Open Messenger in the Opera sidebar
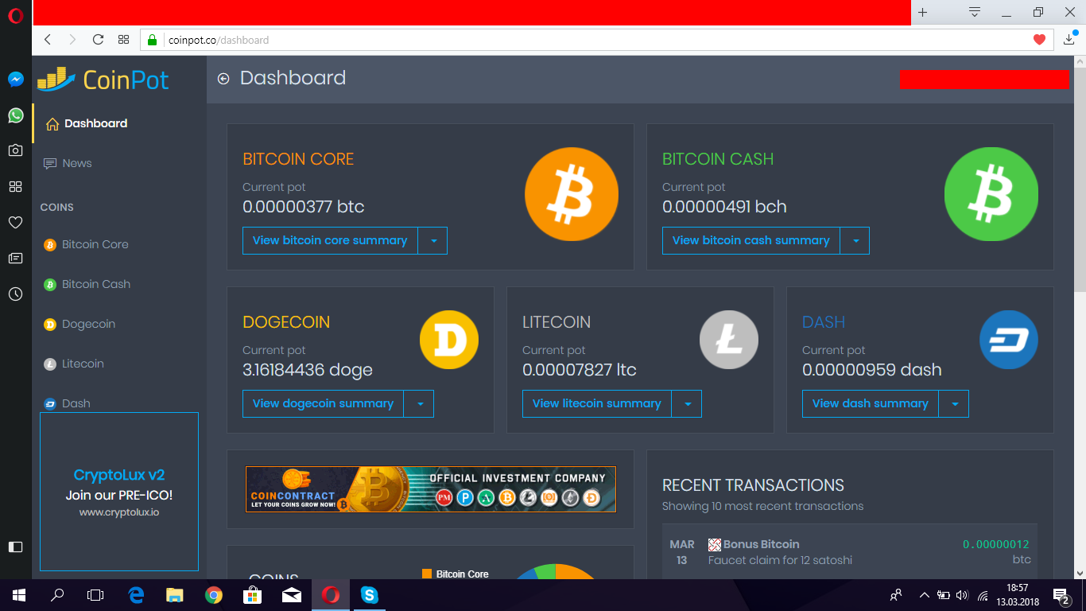This screenshot has height=611, width=1086. coord(15,79)
